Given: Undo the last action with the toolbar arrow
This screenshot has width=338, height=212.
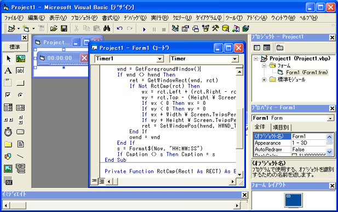Looking at the screenshot, I should pyautogui.click(x=119, y=28).
